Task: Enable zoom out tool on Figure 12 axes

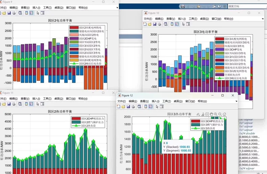Action: point(220,114)
